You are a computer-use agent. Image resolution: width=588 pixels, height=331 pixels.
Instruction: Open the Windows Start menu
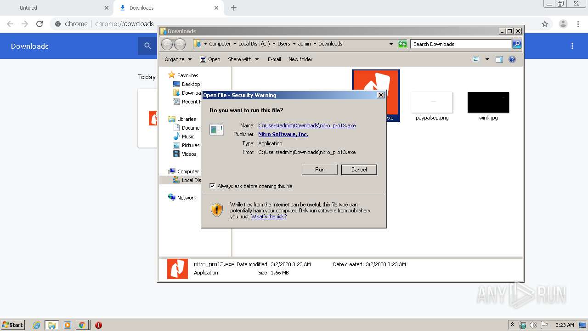coord(13,325)
